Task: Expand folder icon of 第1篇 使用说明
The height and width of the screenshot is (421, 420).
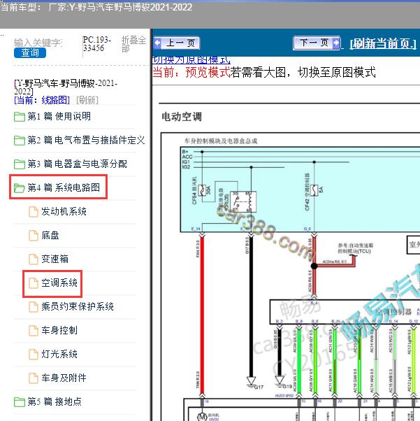Action: (x=20, y=117)
